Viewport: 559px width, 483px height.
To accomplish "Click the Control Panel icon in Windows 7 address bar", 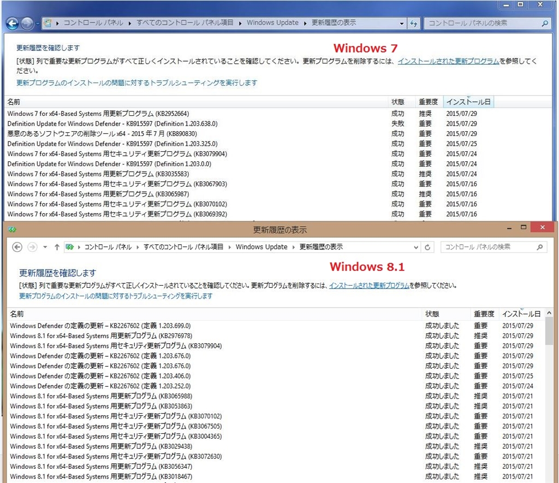I will click(x=47, y=23).
